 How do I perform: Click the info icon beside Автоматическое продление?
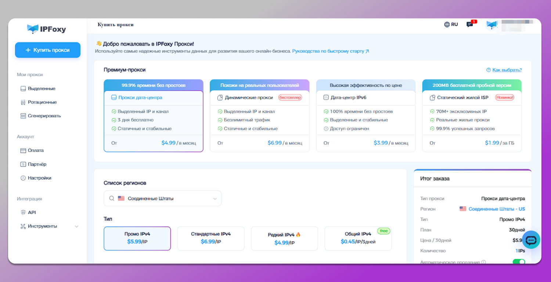(483, 262)
